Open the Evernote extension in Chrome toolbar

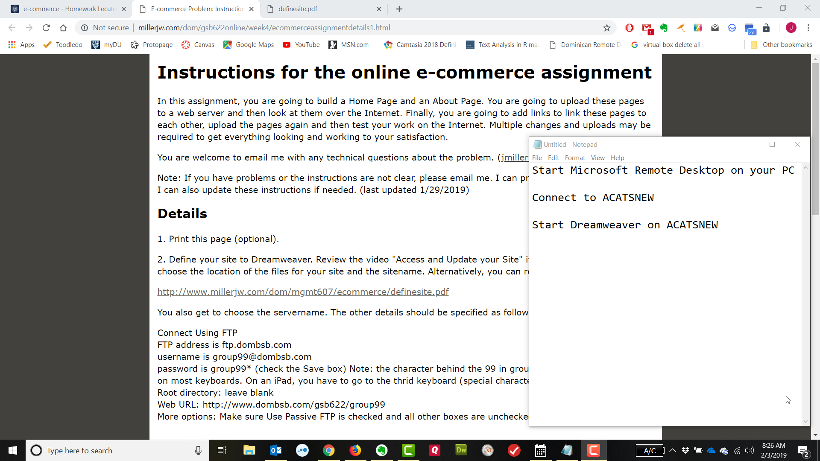664,28
